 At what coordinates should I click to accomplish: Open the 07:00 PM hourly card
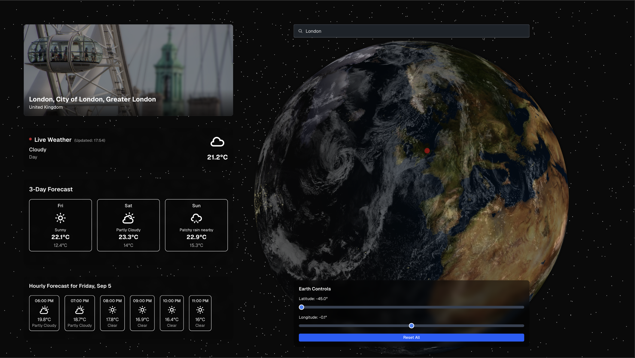[80, 313]
